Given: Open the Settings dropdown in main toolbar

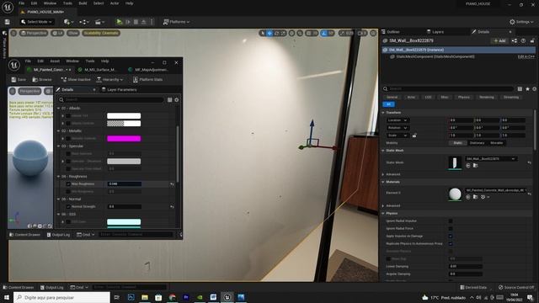Looking at the screenshot, I should pos(521,22).
